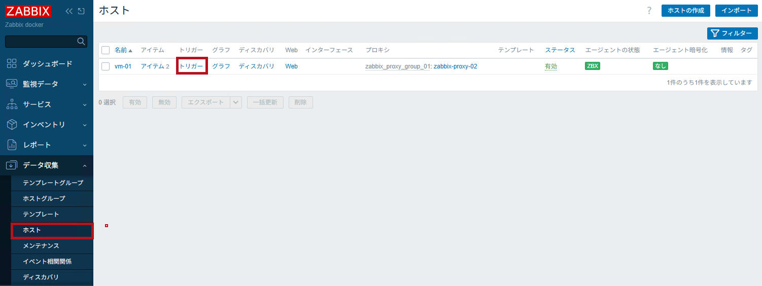
Task: Click the エクスポート button
Action: (x=205, y=102)
